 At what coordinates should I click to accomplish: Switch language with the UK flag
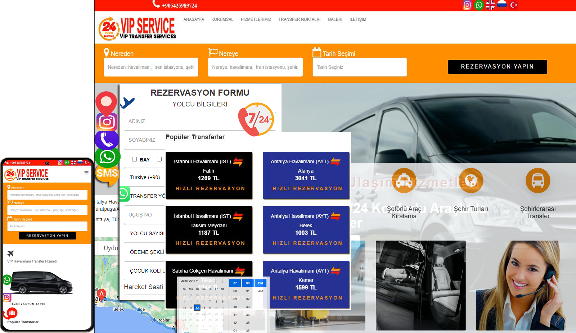490,5
